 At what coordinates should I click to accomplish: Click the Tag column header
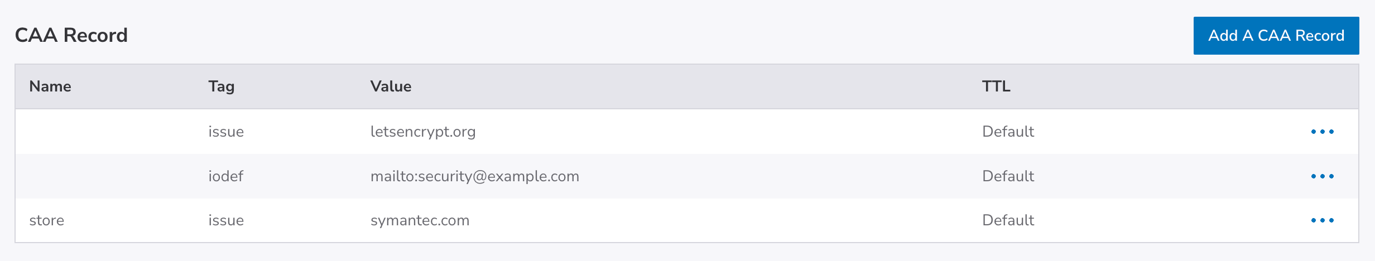pyautogui.click(x=222, y=86)
